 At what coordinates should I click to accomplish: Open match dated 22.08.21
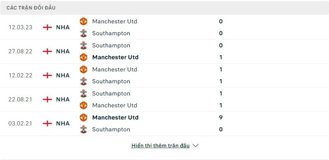tap(164, 99)
